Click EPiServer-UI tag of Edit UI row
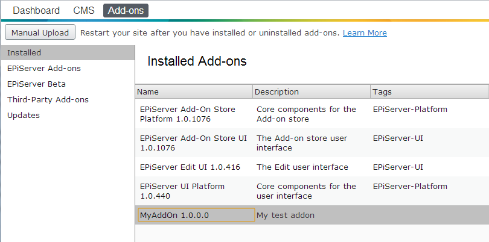Viewport: 489px width, 242px height. (x=398, y=167)
